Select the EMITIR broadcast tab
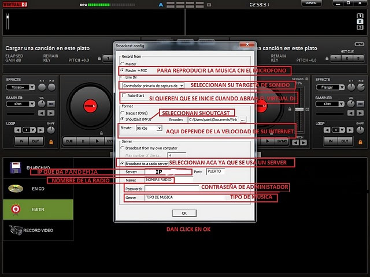This screenshot has height=277, width=370. pos(38,209)
